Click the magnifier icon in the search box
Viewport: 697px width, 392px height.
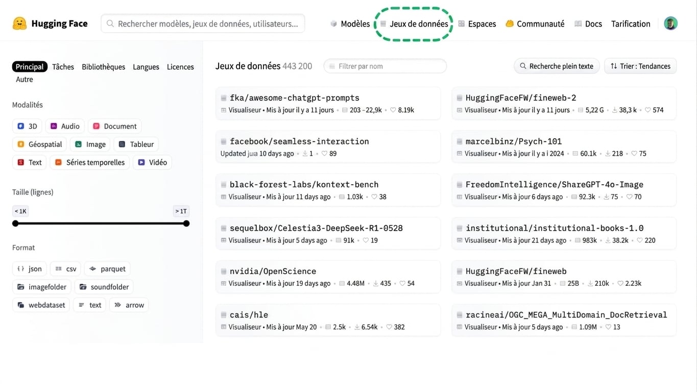(x=110, y=23)
